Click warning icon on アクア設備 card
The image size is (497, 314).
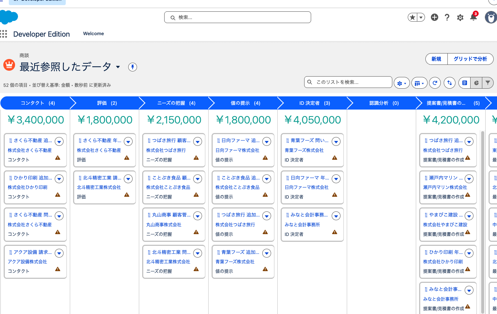coord(58,269)
